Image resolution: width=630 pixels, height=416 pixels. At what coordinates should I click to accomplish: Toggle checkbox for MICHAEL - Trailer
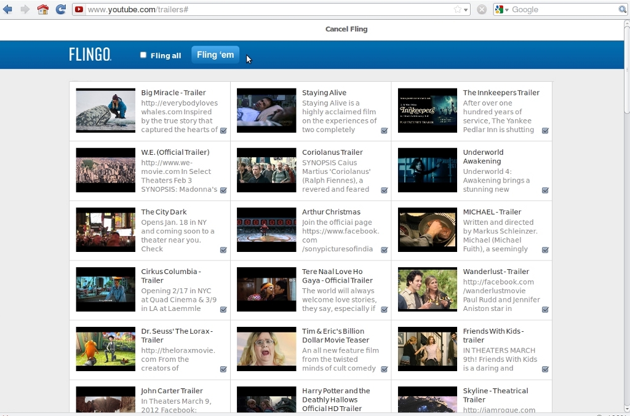point(545,250)
